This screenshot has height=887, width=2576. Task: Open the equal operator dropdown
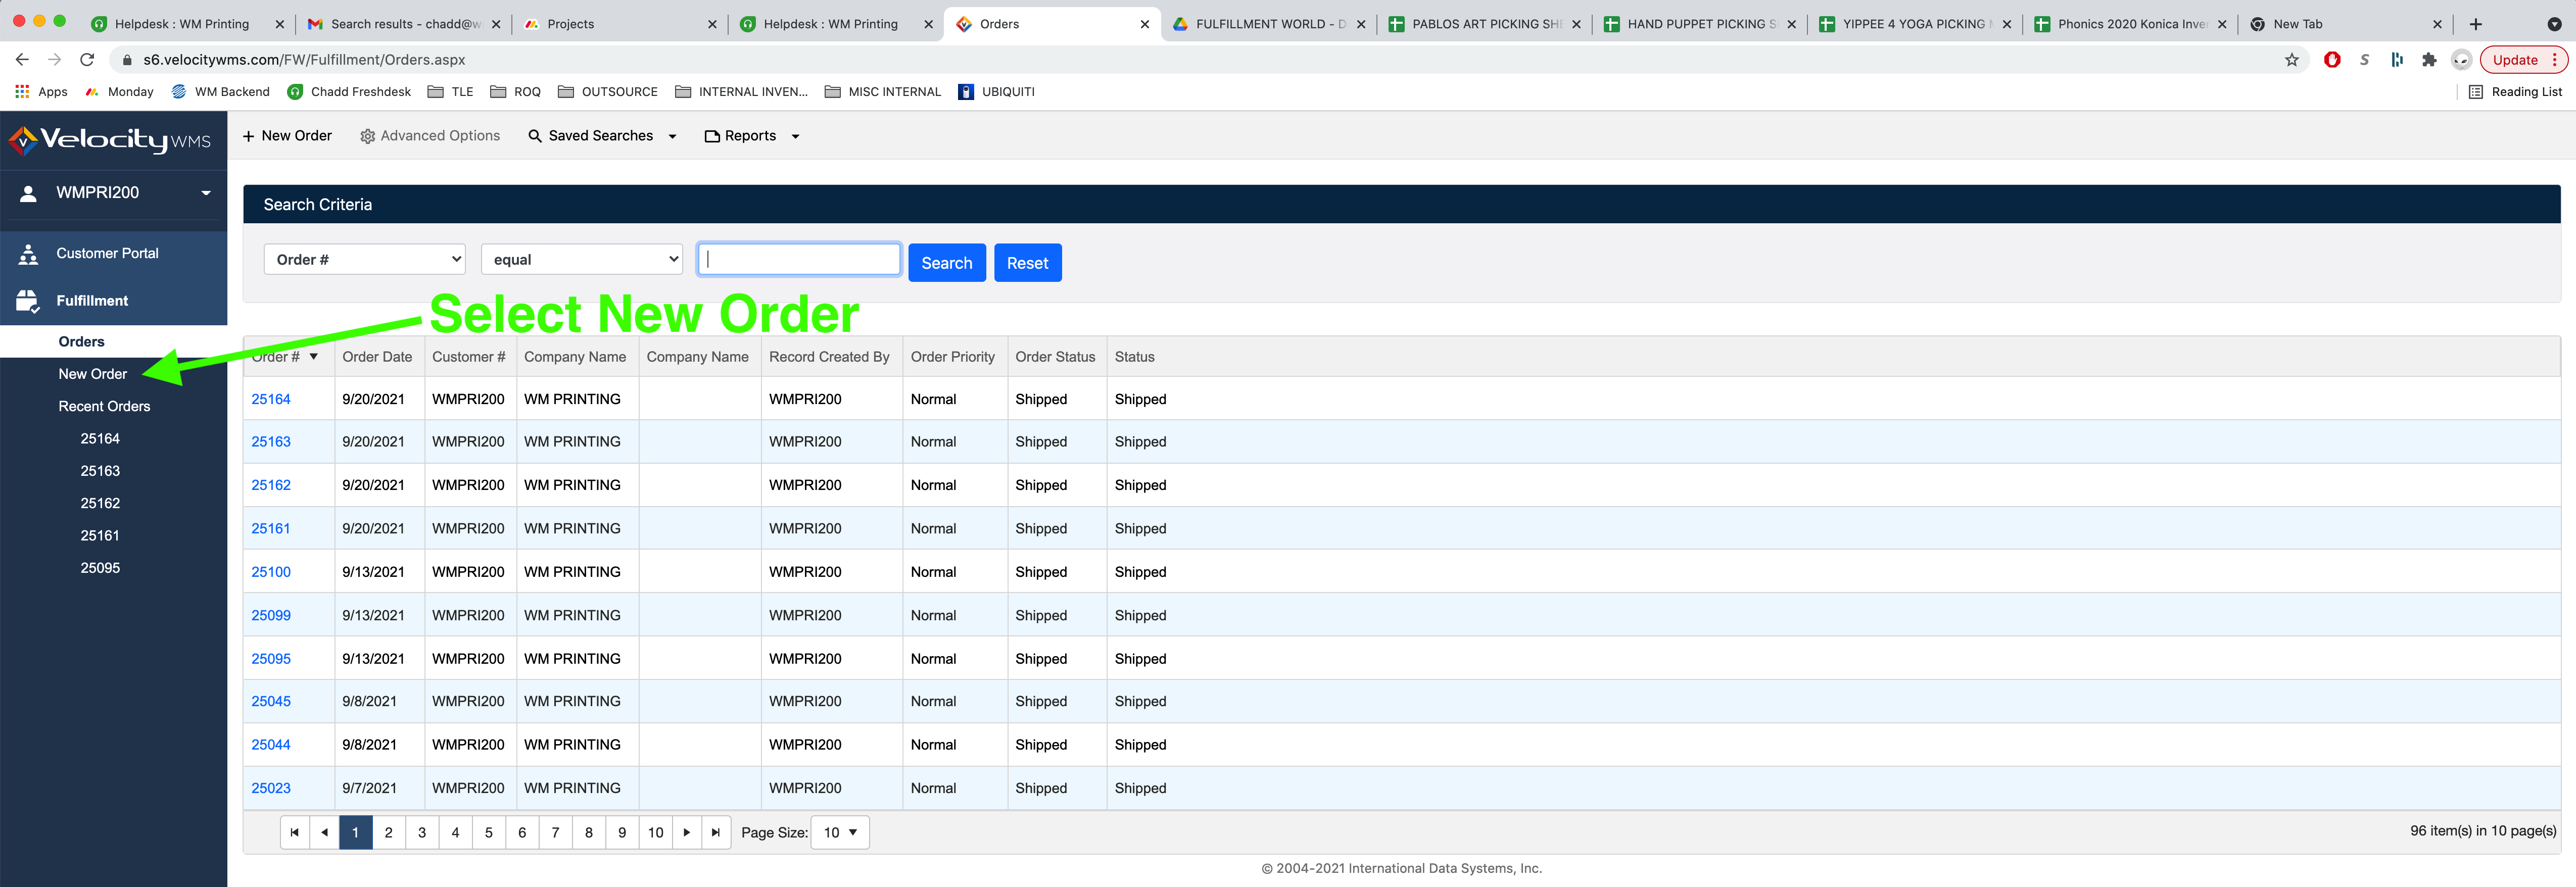(581, 260)
